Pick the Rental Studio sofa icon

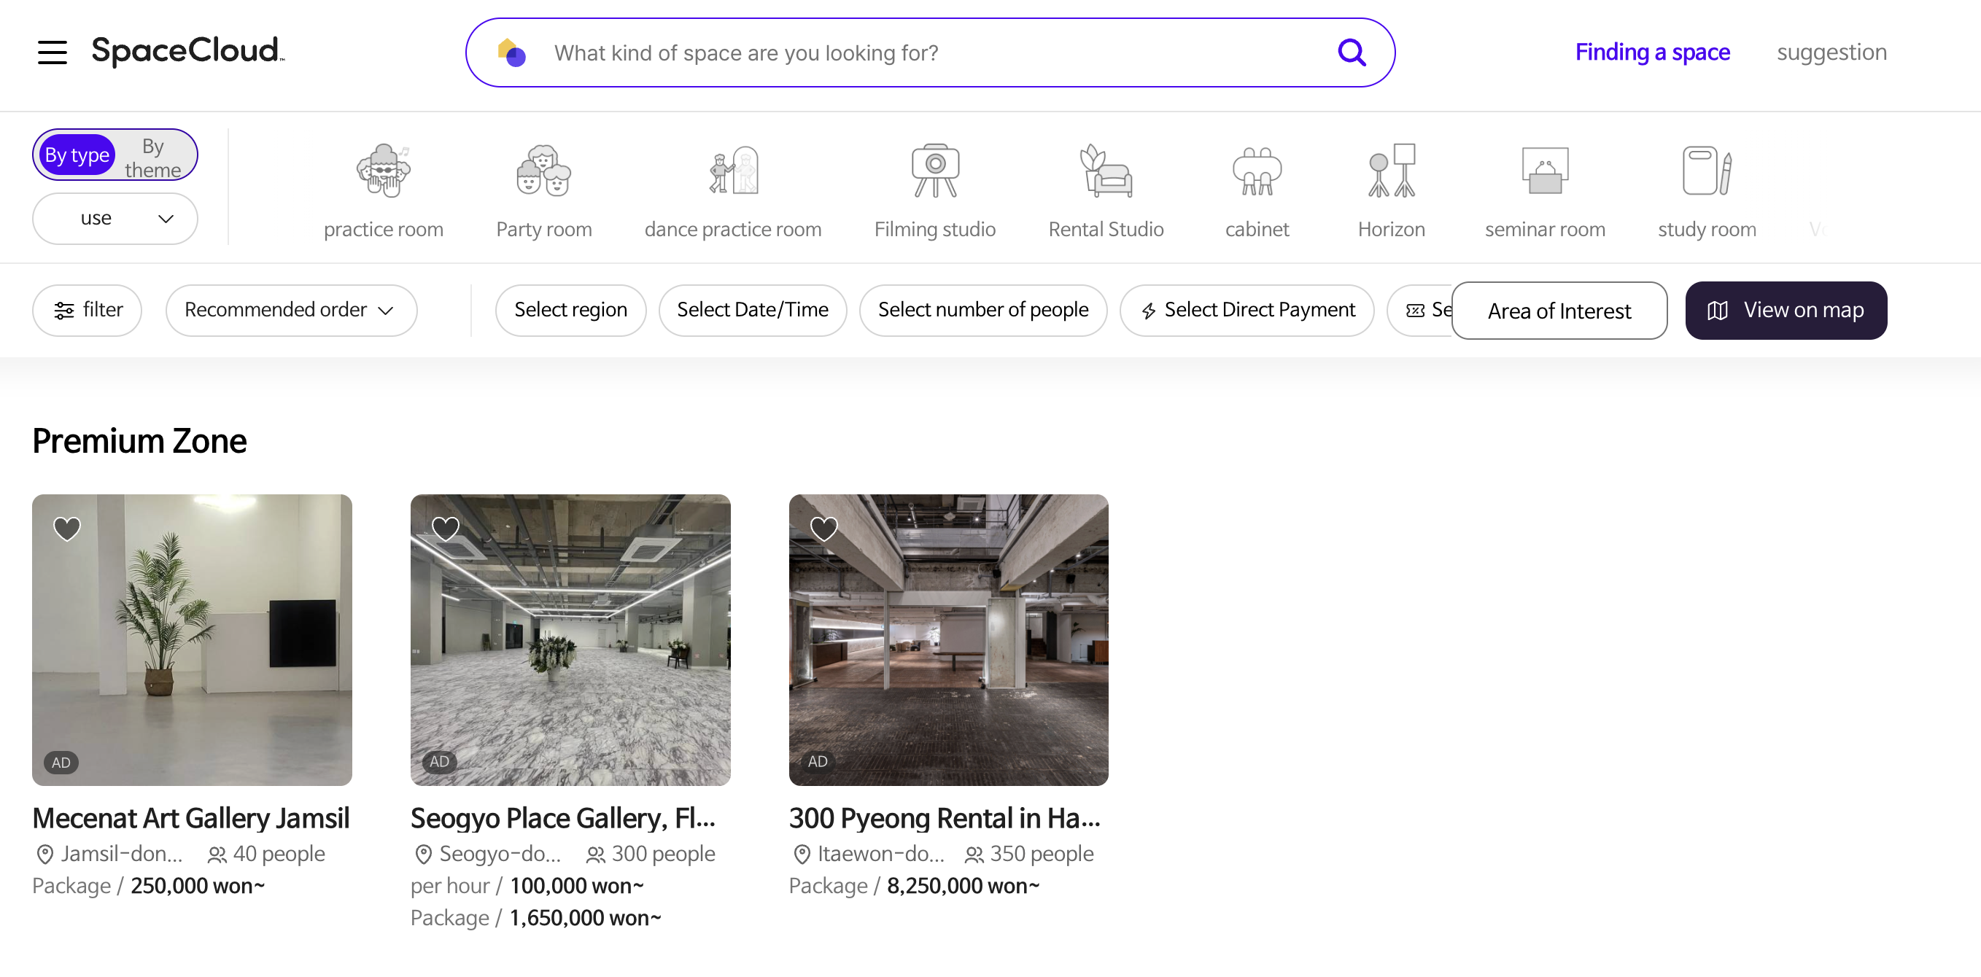(1105, 171)
